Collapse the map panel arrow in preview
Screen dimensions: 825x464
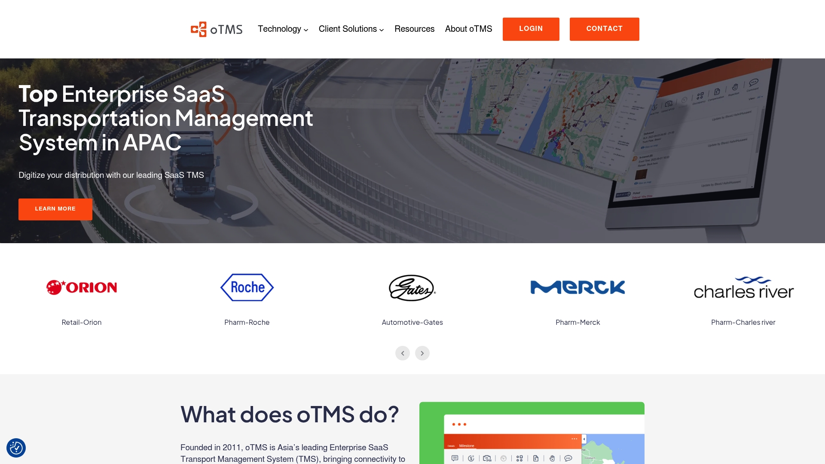tap(584, 439)
